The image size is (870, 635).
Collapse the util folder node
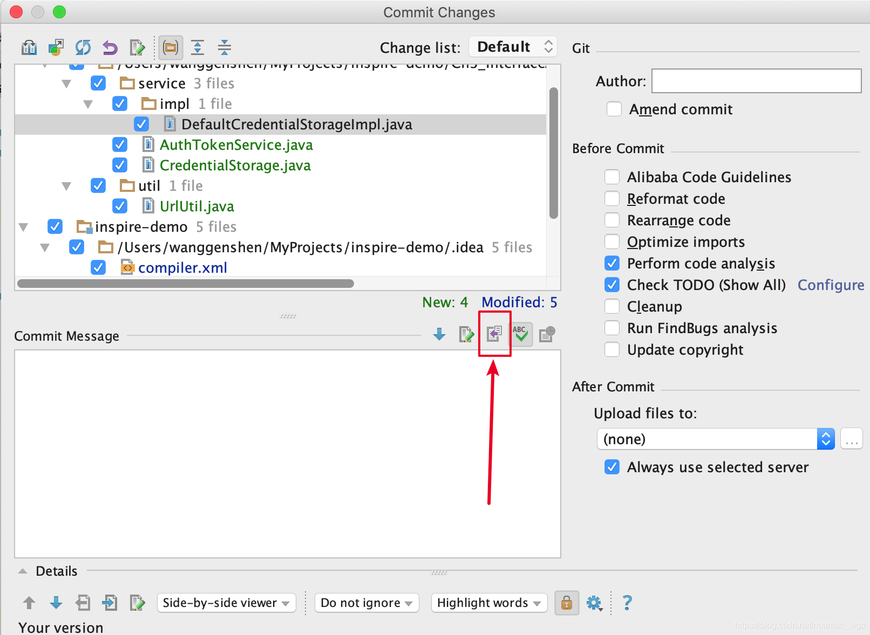(x=66, y=186)
